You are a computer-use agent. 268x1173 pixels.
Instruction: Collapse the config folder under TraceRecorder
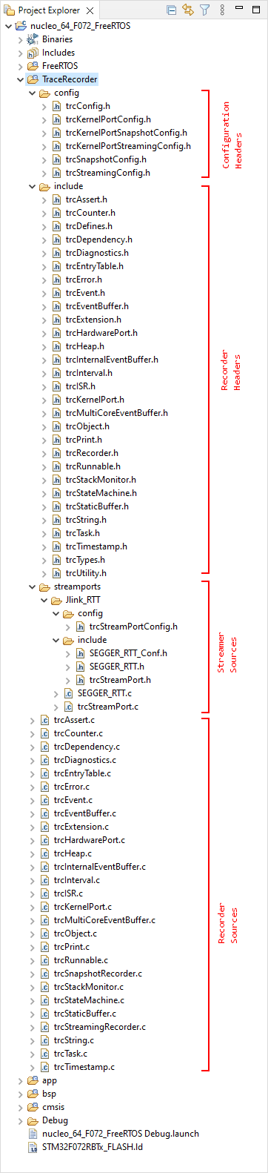[32, 93]
